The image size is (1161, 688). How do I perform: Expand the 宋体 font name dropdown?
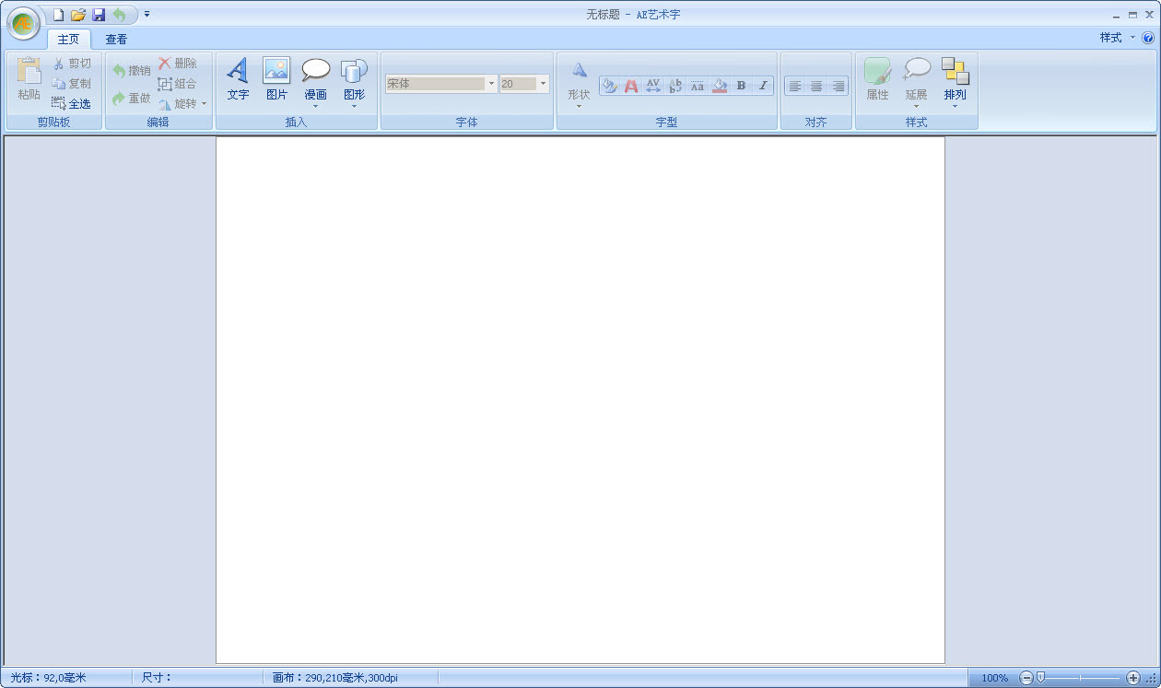[491, 84]
